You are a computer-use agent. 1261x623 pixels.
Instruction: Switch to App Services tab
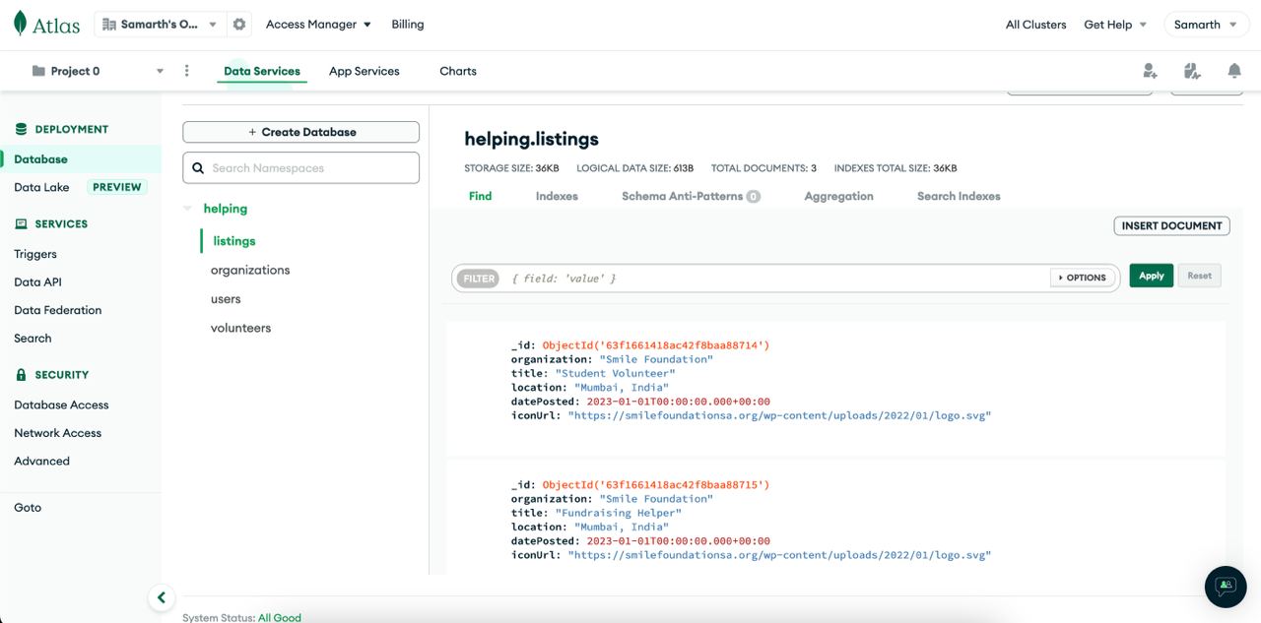365,71
